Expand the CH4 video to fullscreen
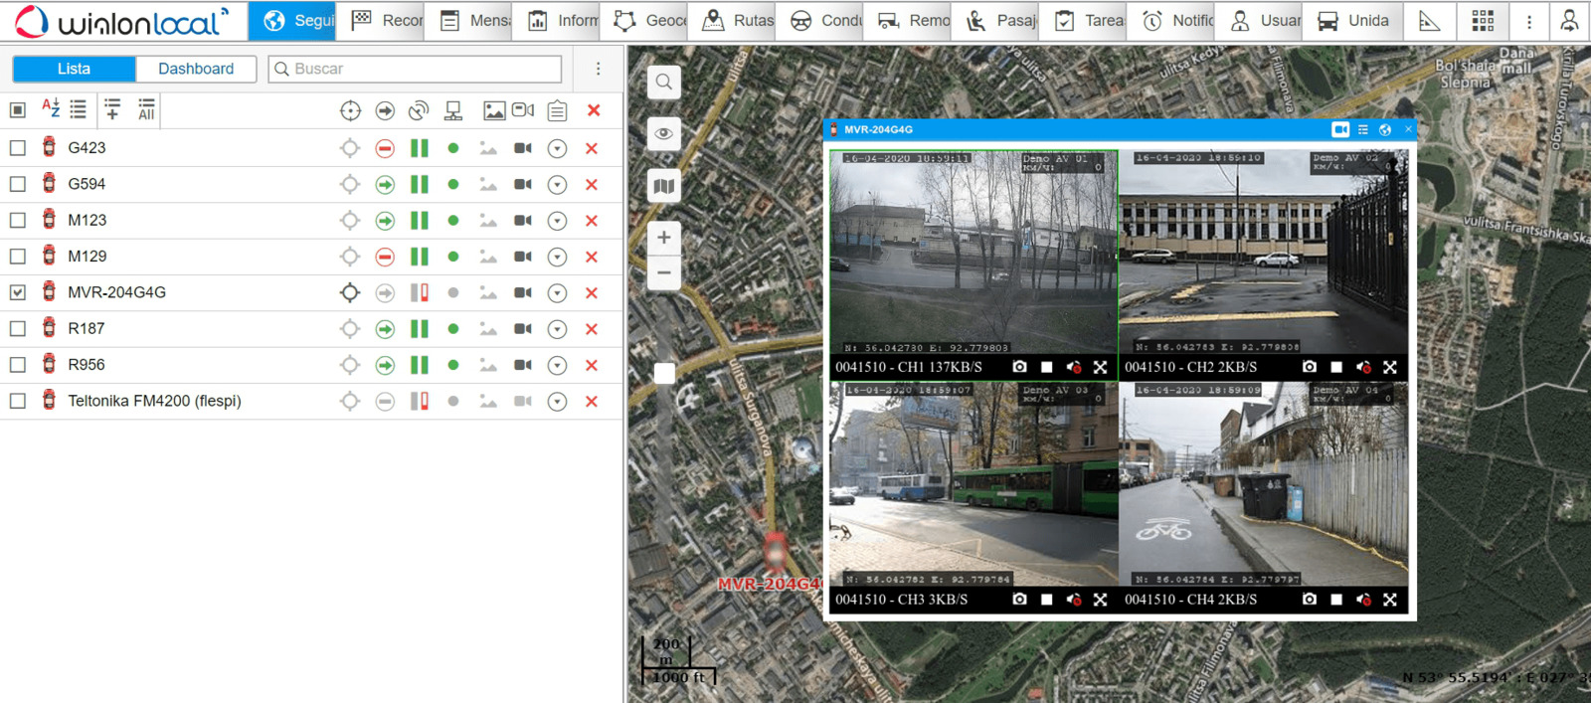This screenshot has width=1591, height=703. (x=1390, y=600)
